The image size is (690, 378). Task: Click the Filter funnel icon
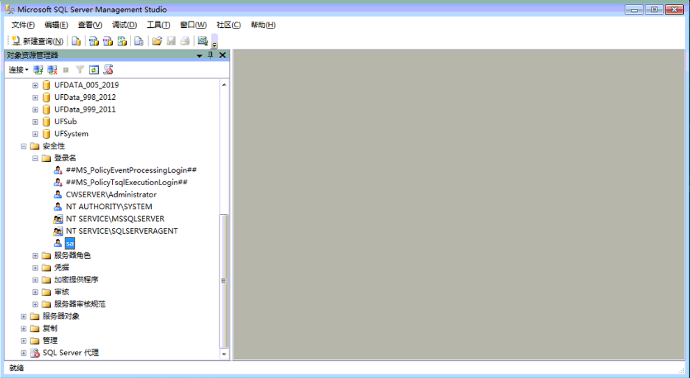[80, 70]
